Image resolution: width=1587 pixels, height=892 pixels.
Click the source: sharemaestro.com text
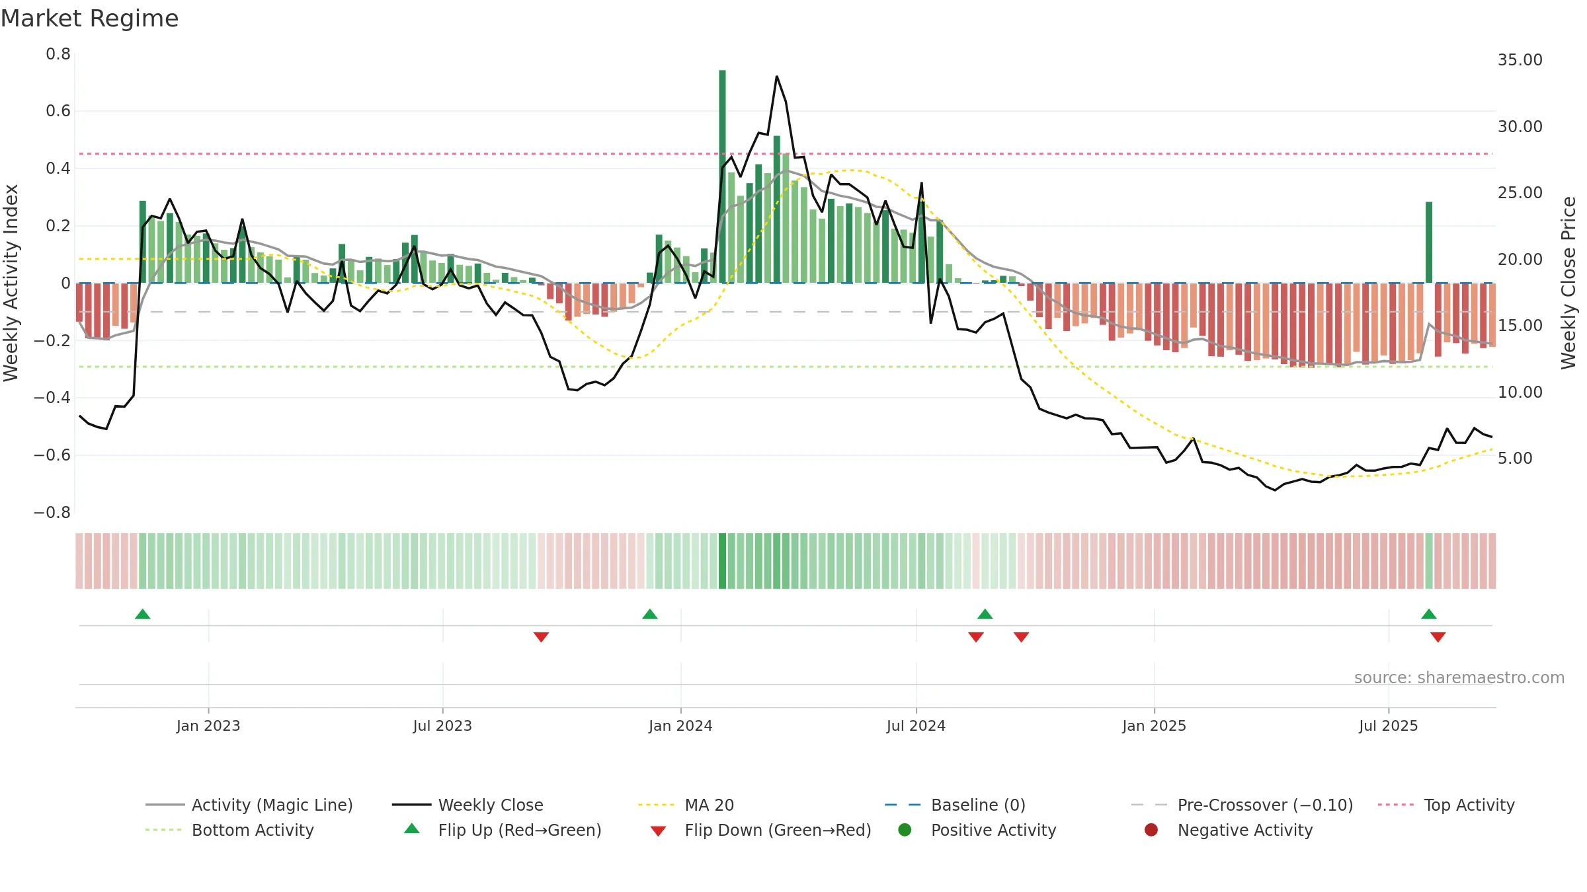(x=1459, y=677)
